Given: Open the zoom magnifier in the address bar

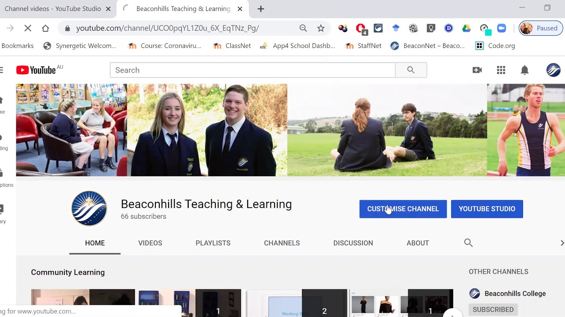Looking at the screenshot, I should pyautogui.click(x=303, y=28).
